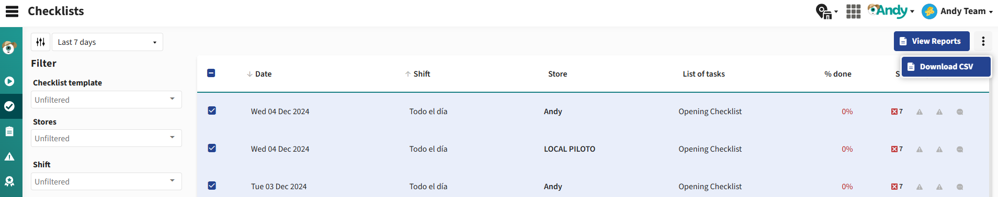
Task: Click the View Reports button
Action: point(932,41)
